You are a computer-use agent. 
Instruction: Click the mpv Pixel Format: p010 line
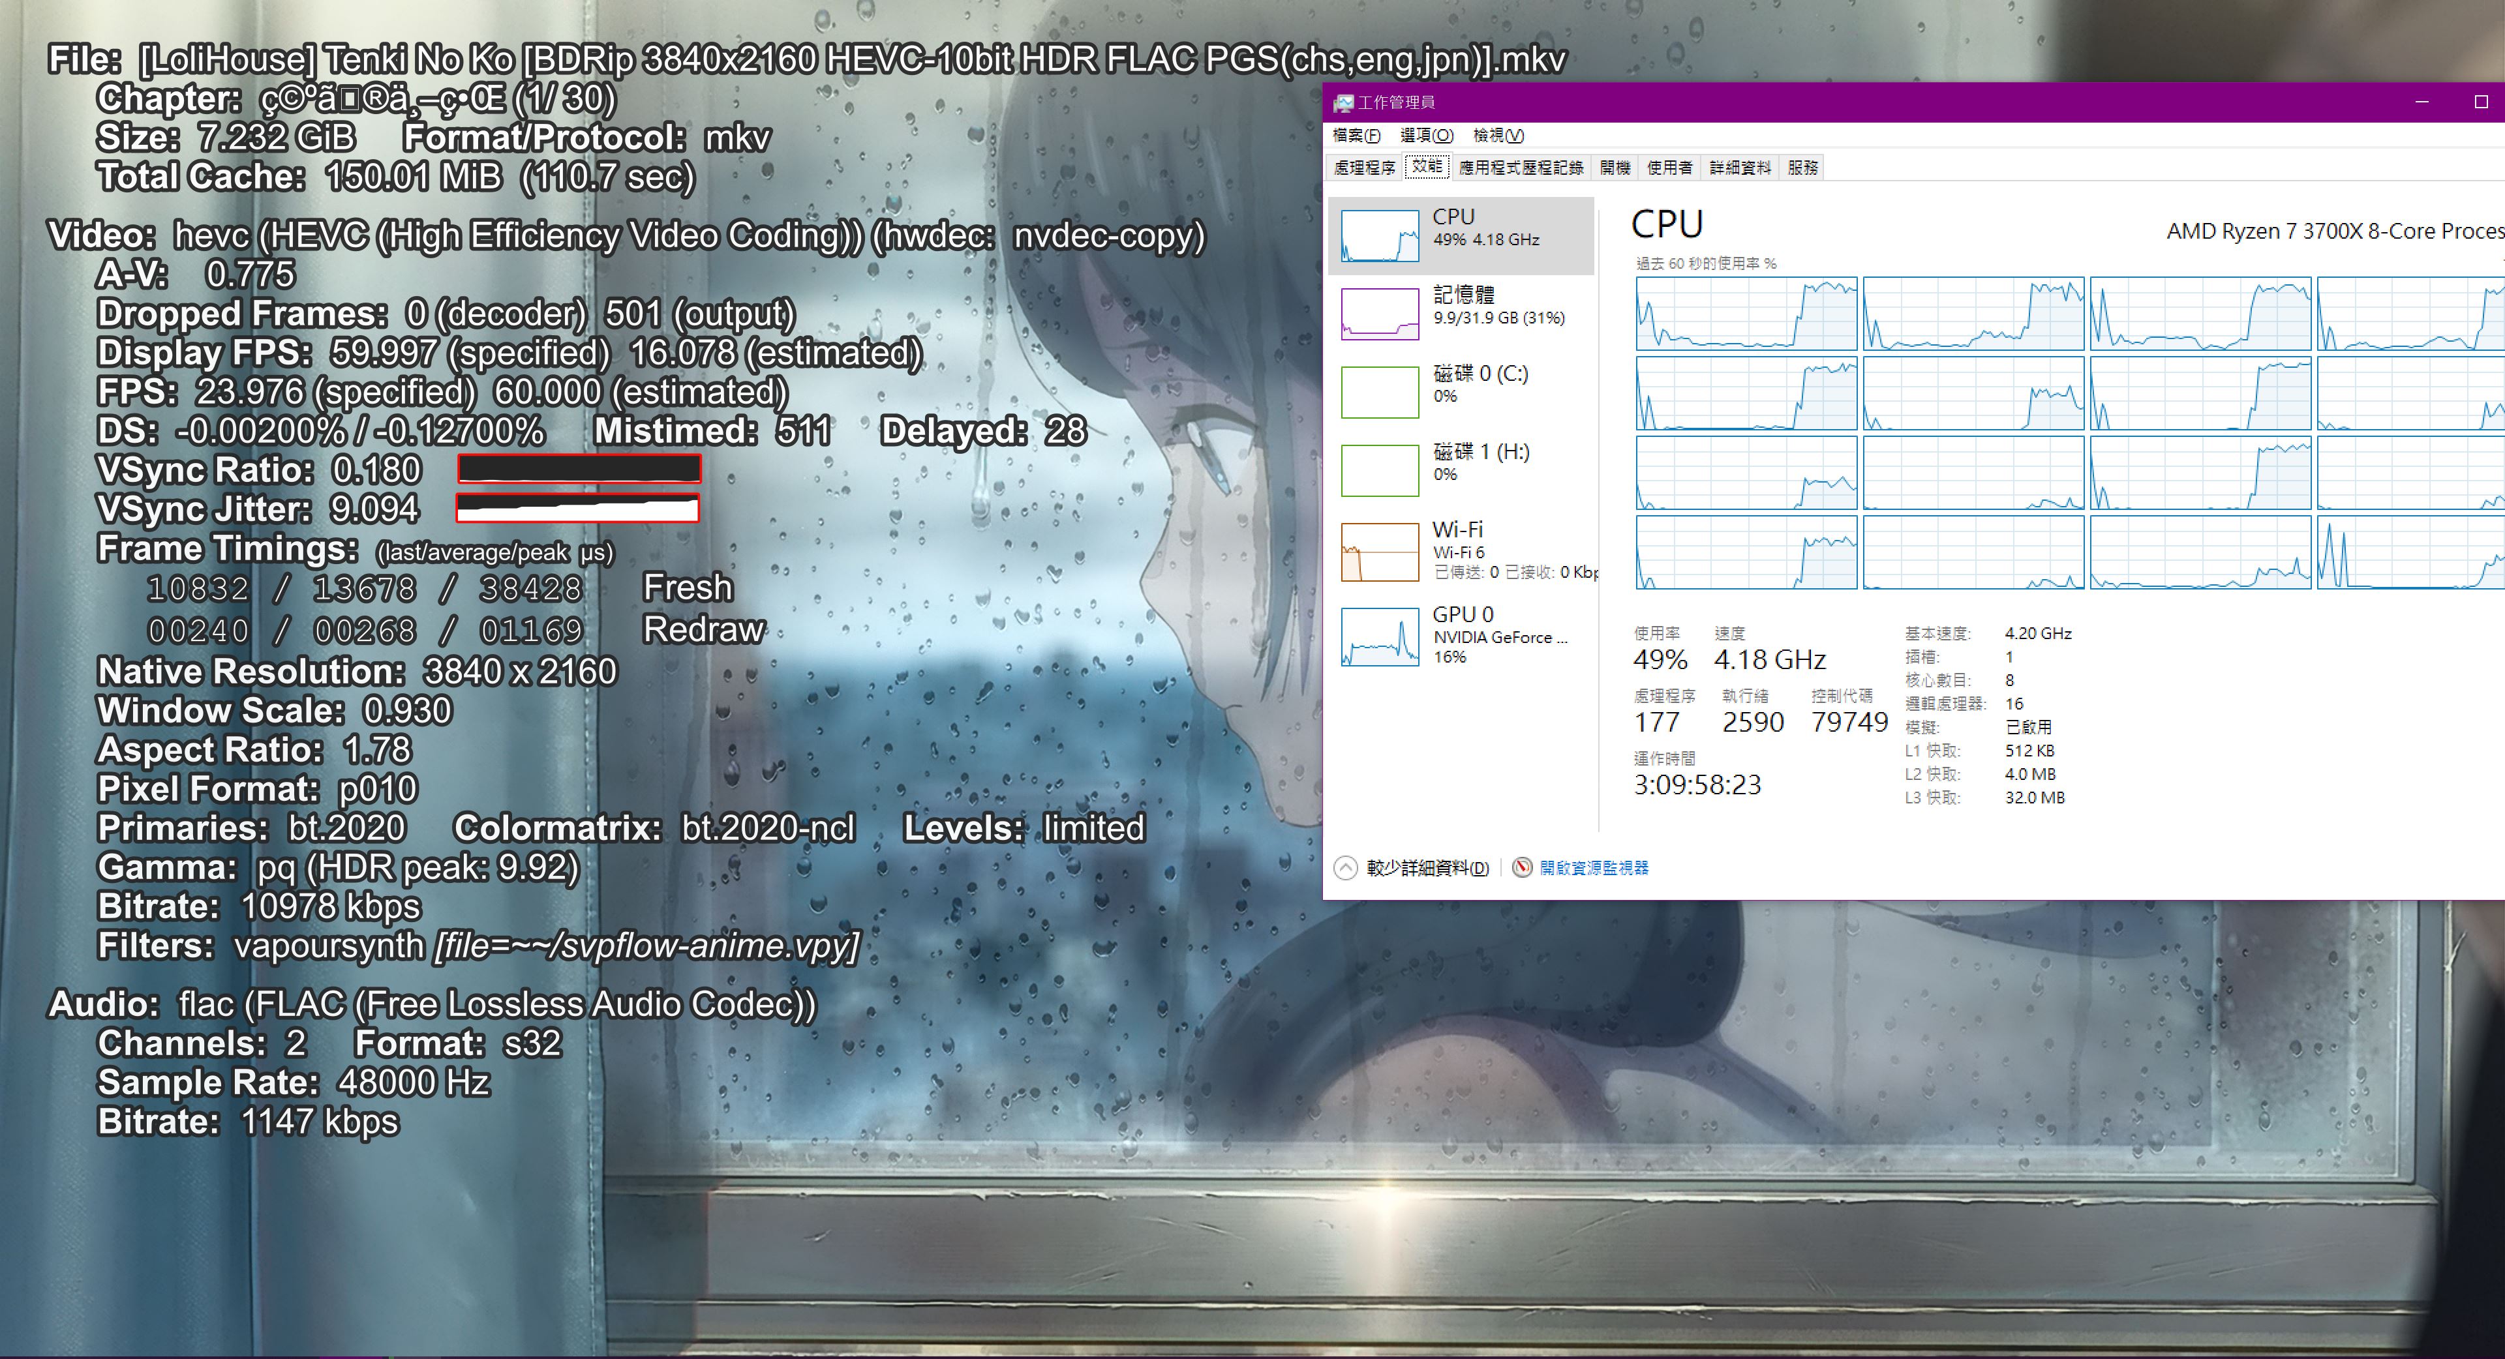[x=258, y=788]
